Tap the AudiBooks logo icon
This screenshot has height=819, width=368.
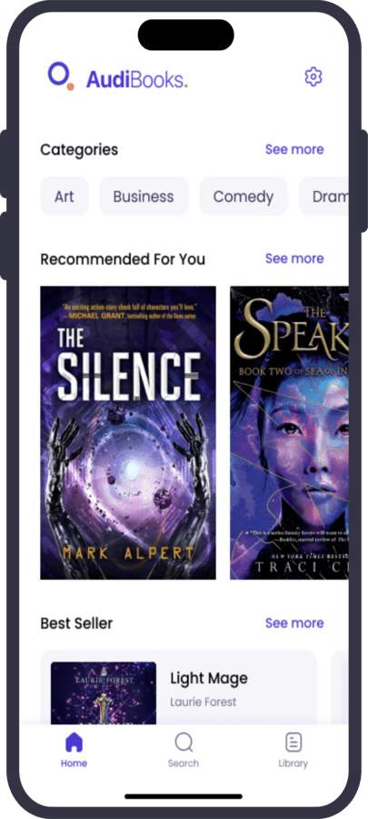61,76
